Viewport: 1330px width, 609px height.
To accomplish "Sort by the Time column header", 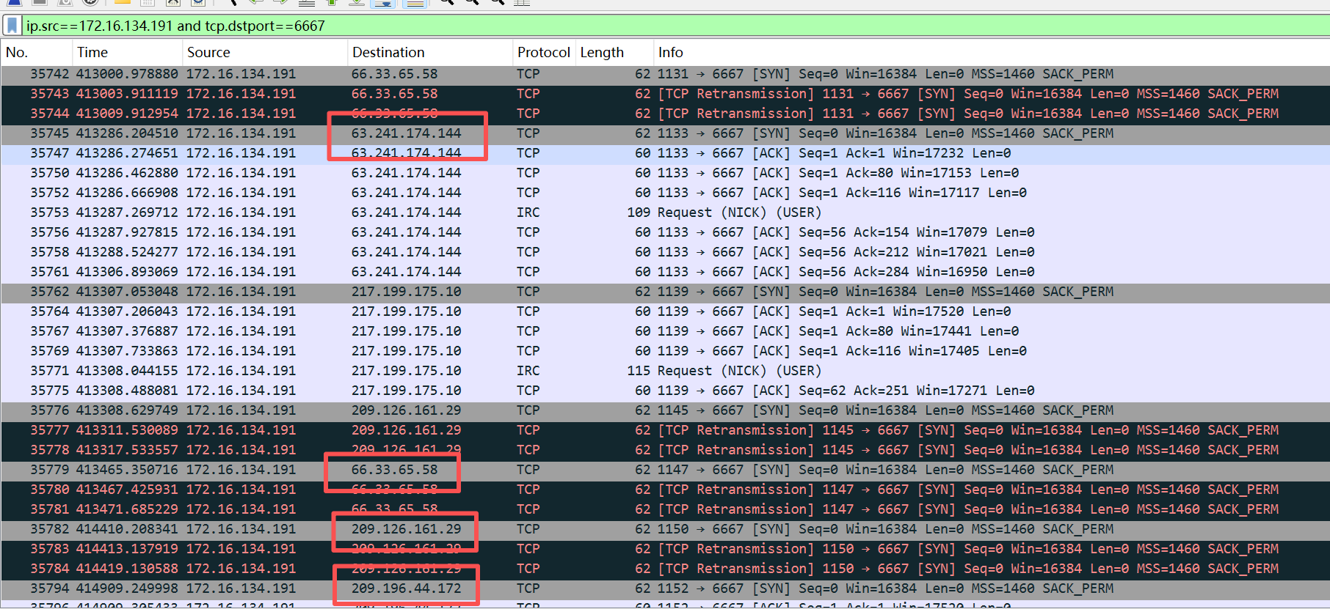I will pyautogui.click(x=127, y=52).
